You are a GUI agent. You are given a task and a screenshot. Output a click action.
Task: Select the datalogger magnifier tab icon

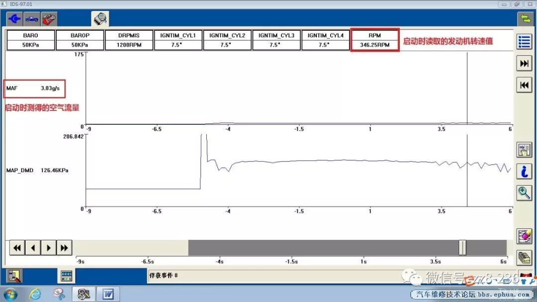pyautogui.click(x=100, y=19)
